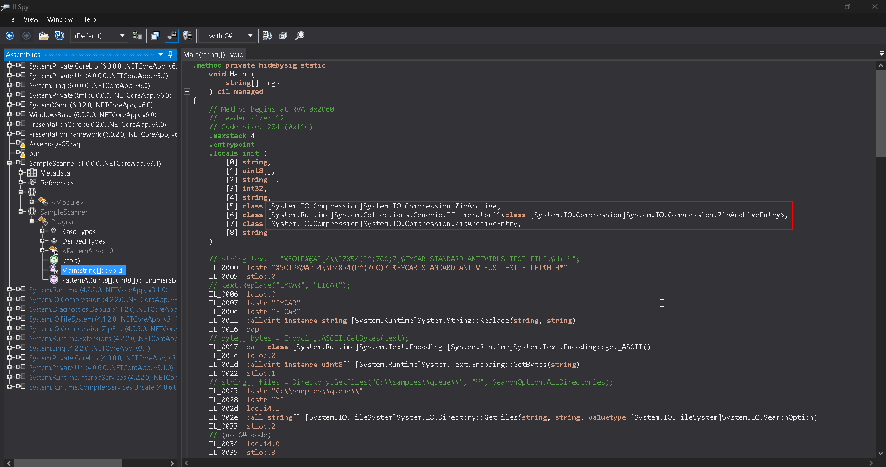Click the Sort assemblies A-Z icon

[267, 36]
